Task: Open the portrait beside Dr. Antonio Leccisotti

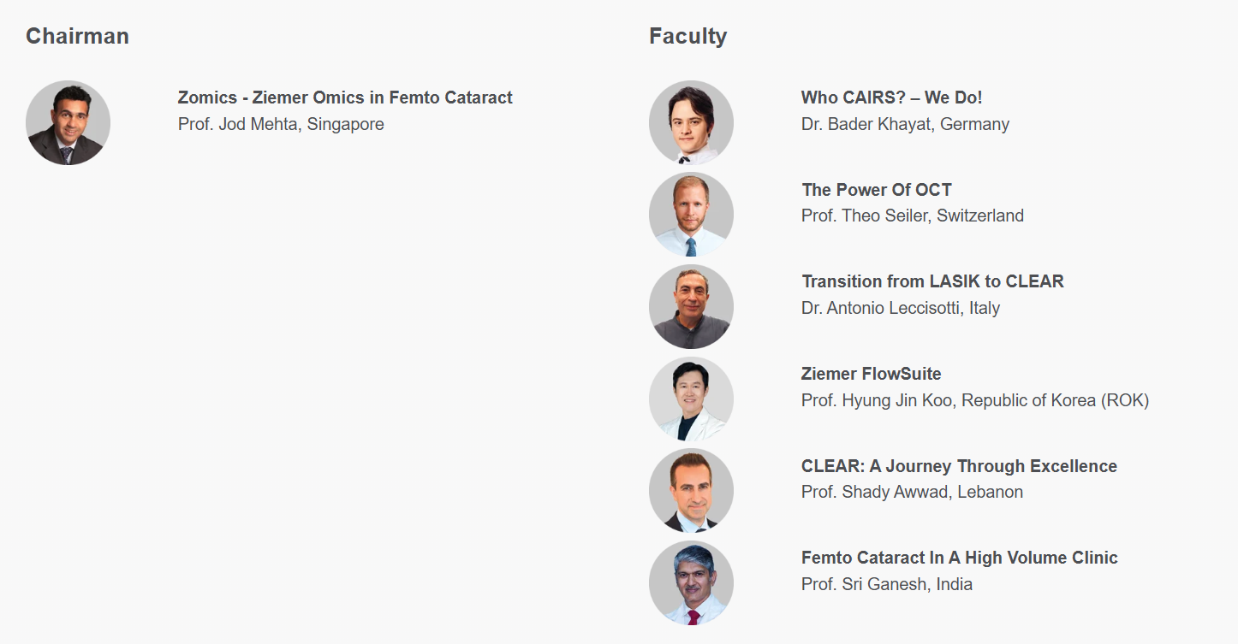Action: click(691, 307)
